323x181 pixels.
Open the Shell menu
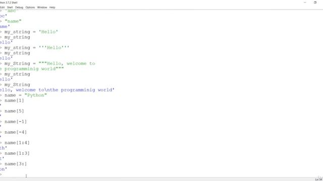click(x=10, y=8)
